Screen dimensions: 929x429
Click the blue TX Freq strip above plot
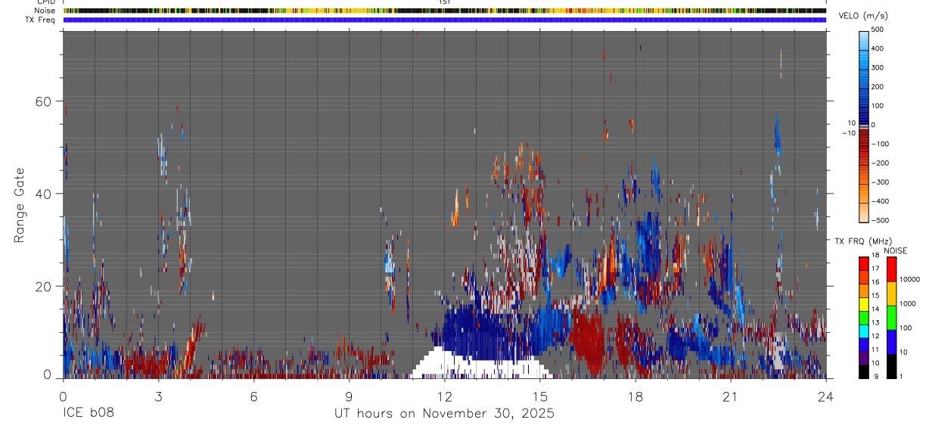pyautogui.click(x=444, y=20)
